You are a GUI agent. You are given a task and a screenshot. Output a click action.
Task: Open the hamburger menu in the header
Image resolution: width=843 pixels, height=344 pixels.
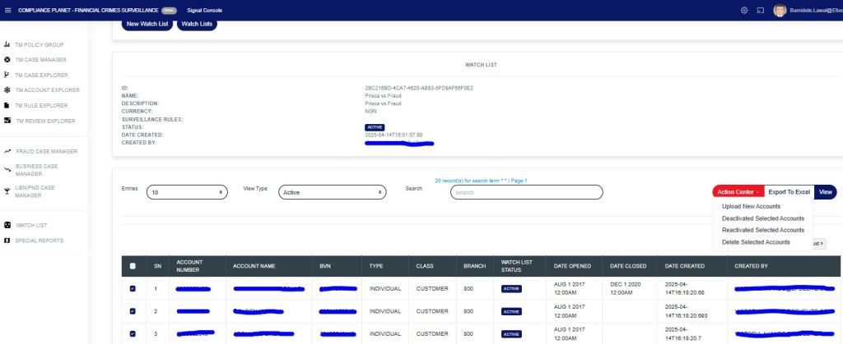(x=8, y=9)
